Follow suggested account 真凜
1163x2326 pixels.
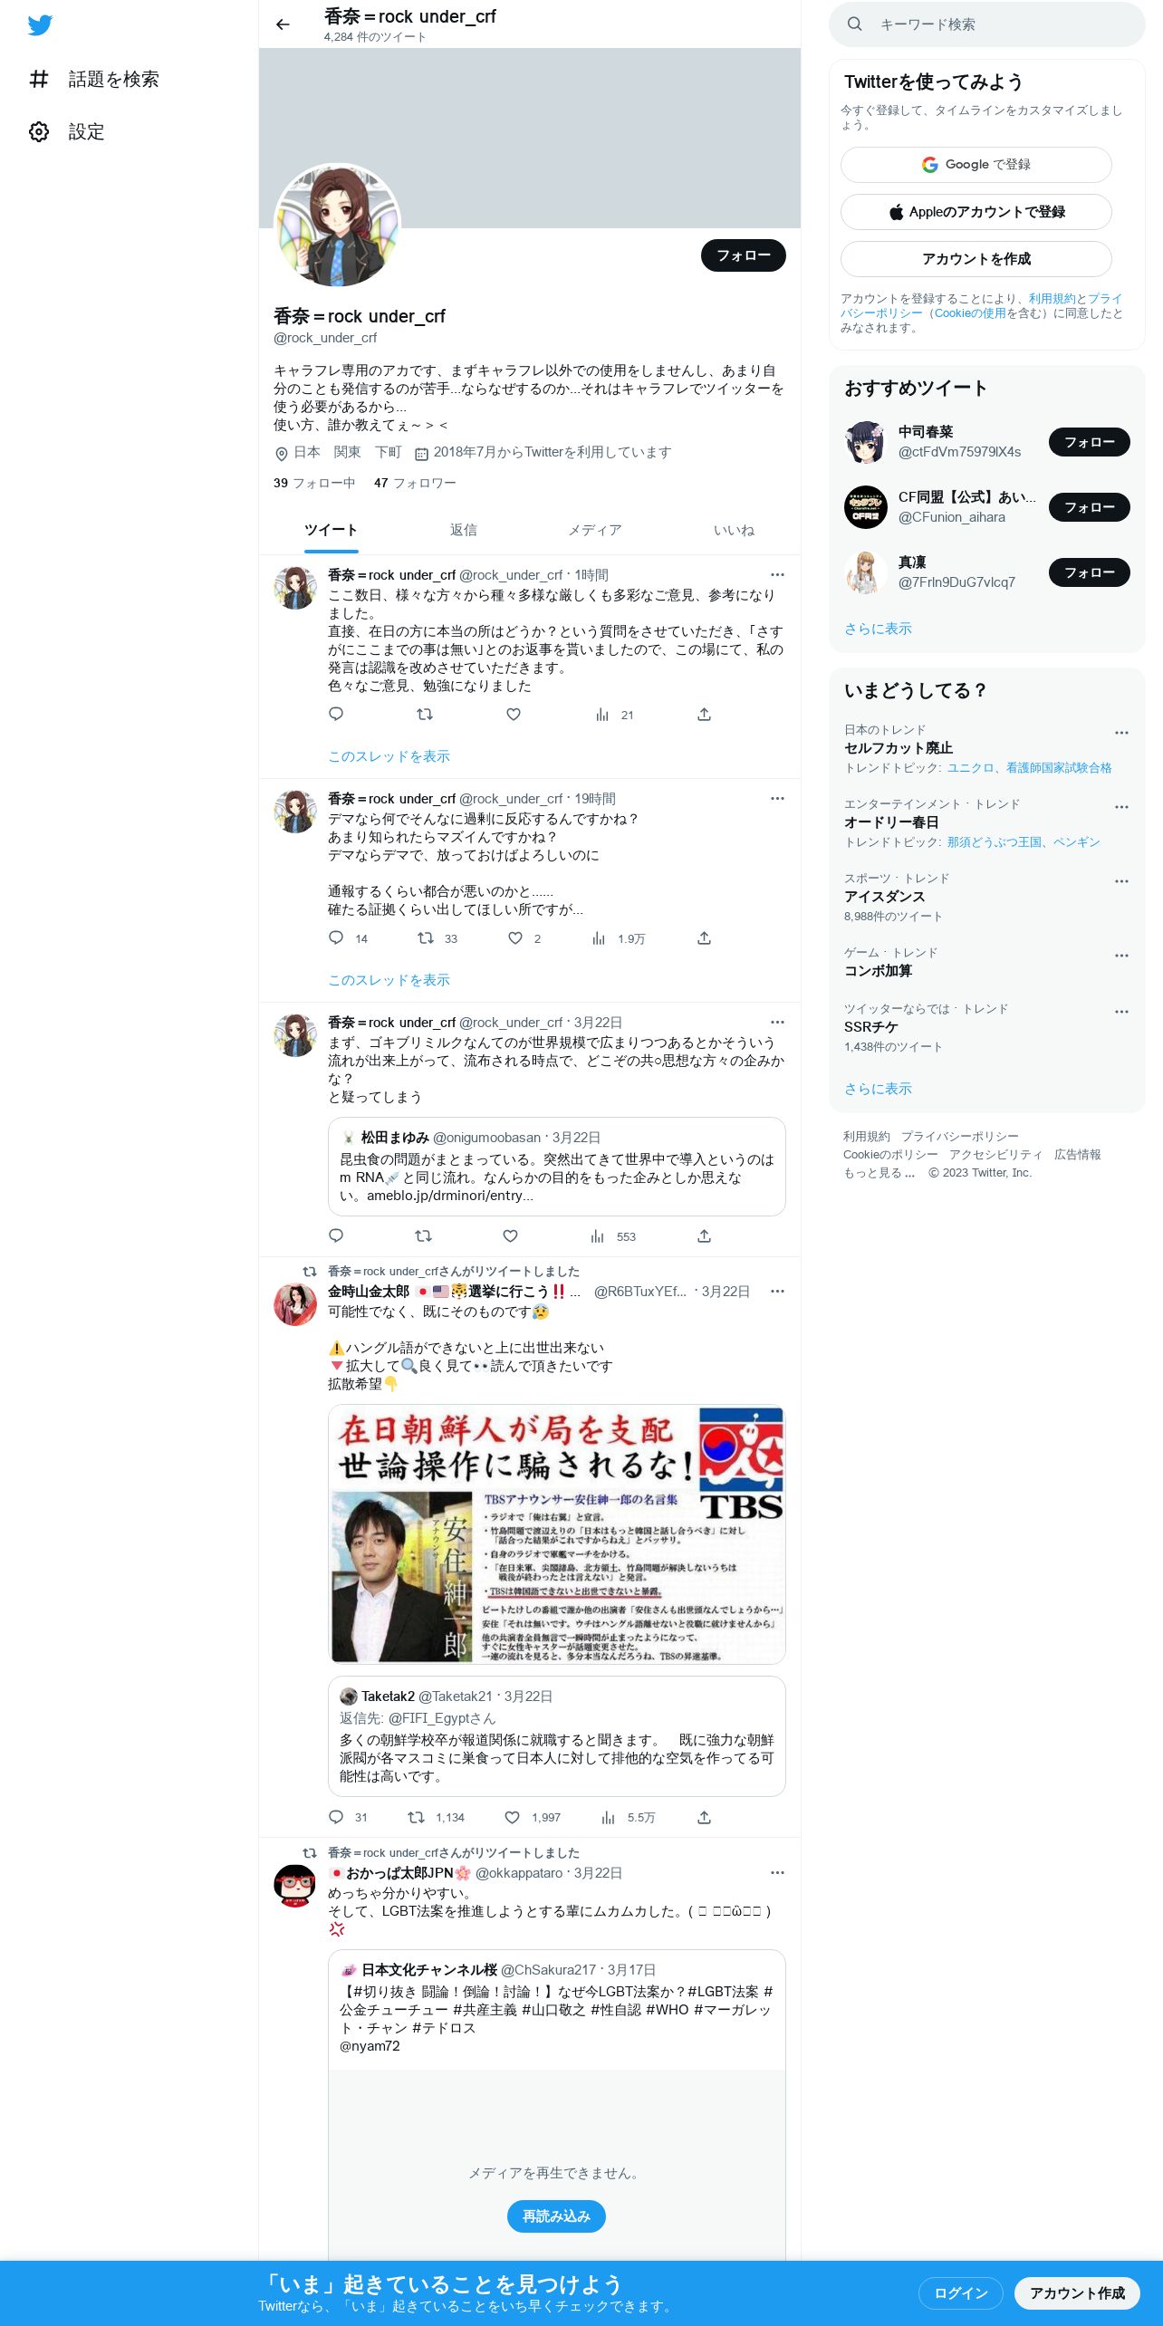coord(1089,572)
